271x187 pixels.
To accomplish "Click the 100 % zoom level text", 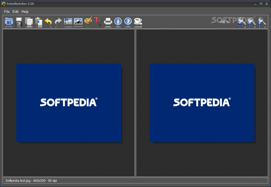I will [x=225, y=22].
